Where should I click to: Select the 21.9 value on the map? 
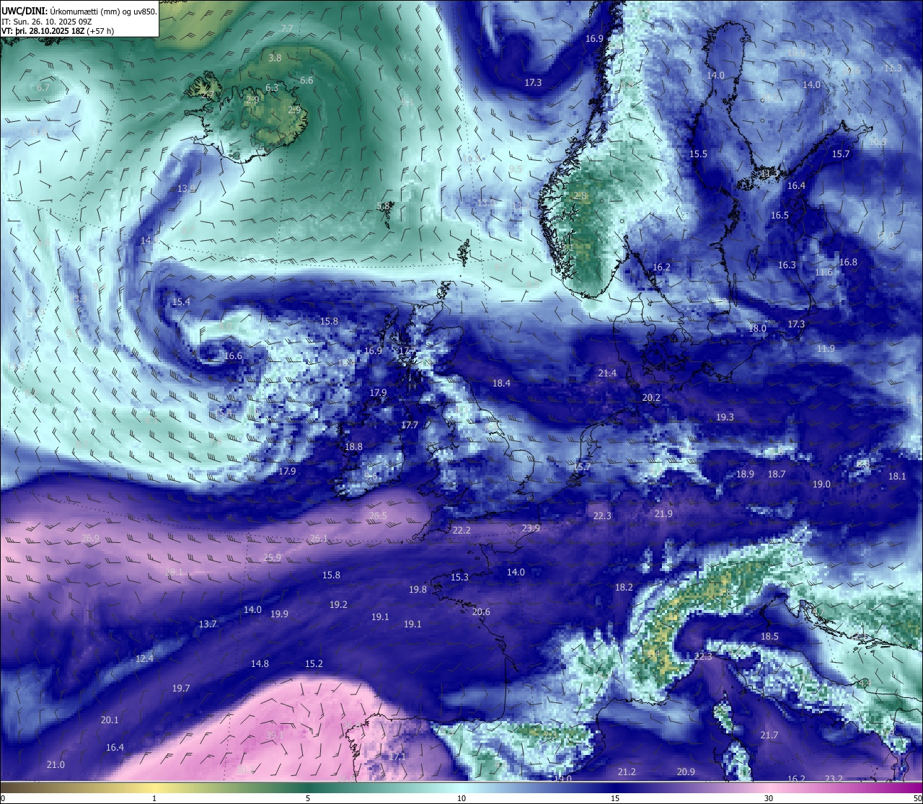pyautogui.click(x=663, y=513)
